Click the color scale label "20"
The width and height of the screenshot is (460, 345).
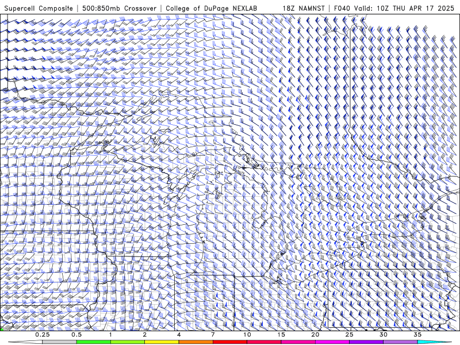click(315, 335)
